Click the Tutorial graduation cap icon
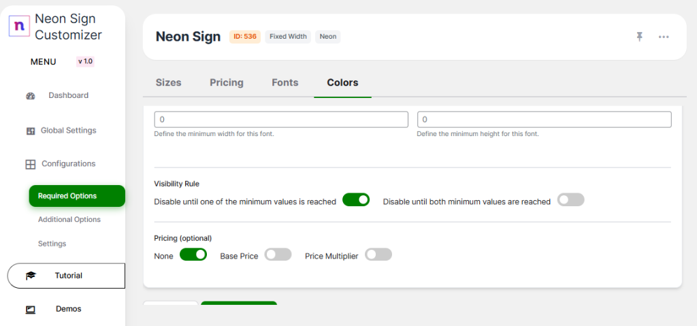 (x=31, y=276)
